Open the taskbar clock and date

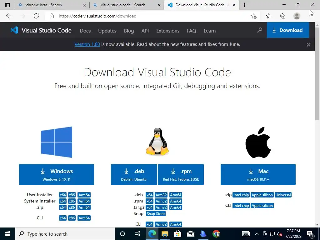(x=293, y=234)
